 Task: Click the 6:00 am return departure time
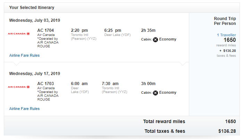pos(79,84)
